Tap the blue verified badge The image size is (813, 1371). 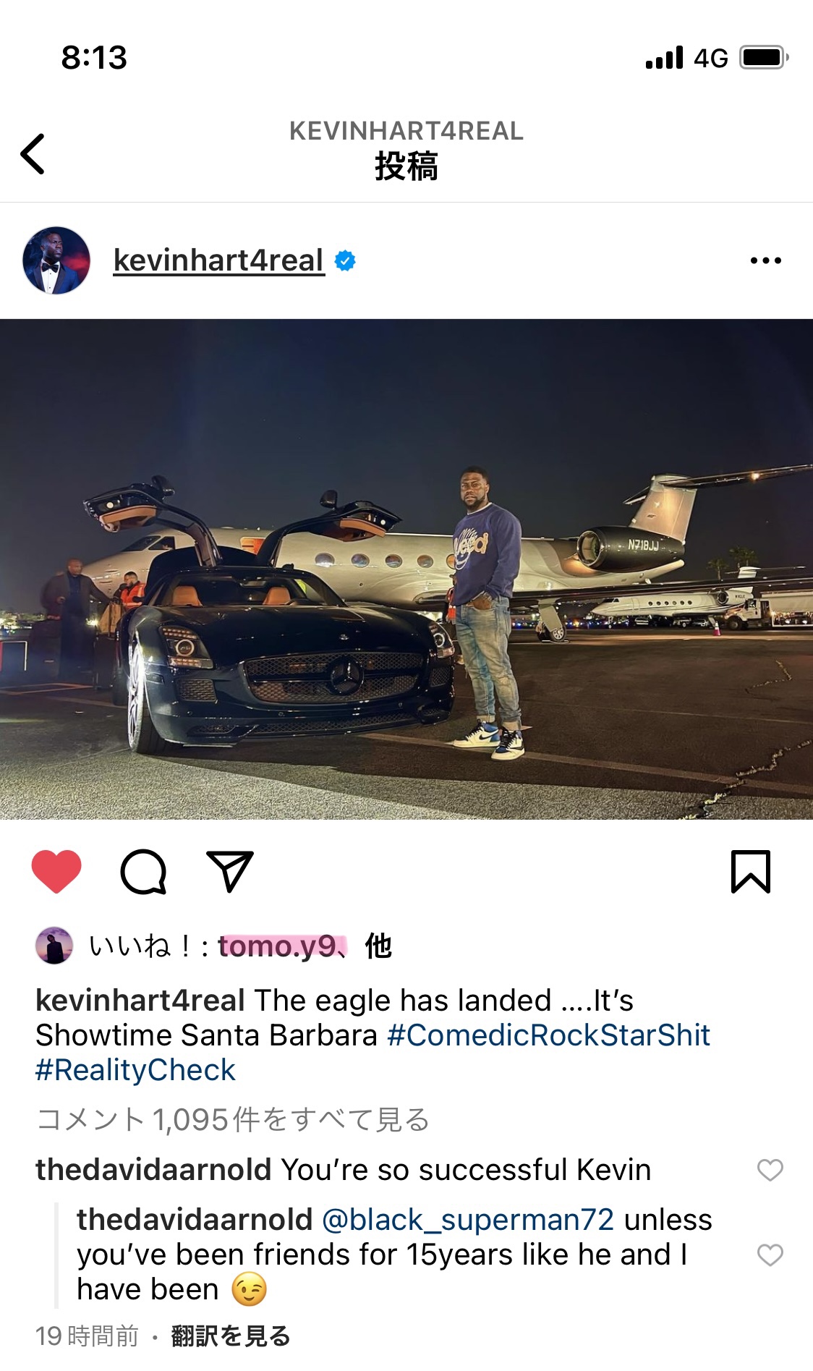(x=345, y=260)
